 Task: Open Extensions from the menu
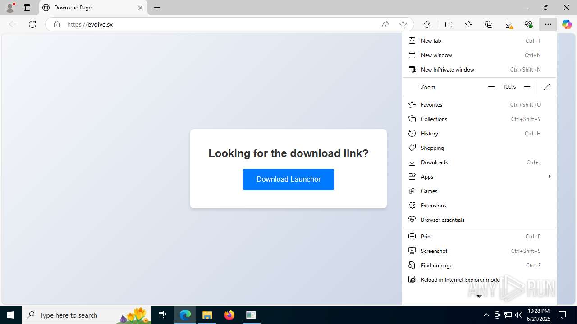click(479, 205)
